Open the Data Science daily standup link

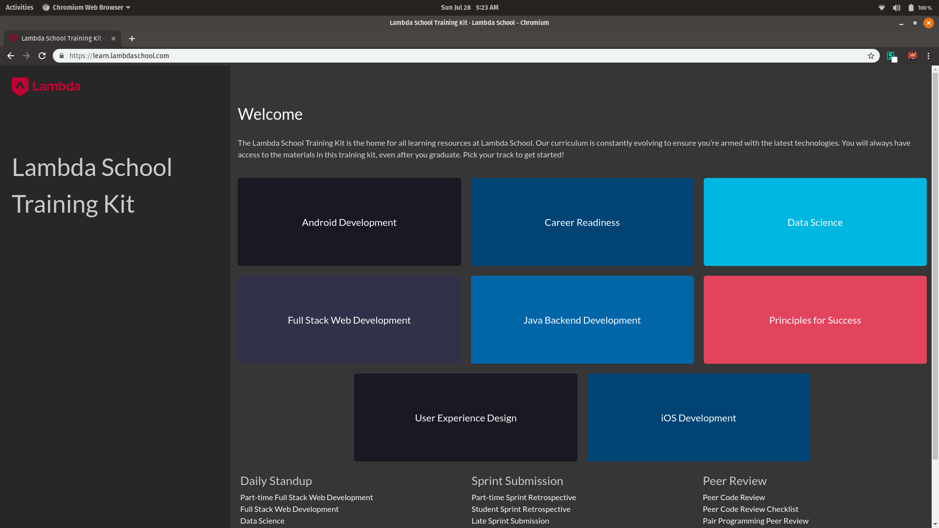click(262, 521)
